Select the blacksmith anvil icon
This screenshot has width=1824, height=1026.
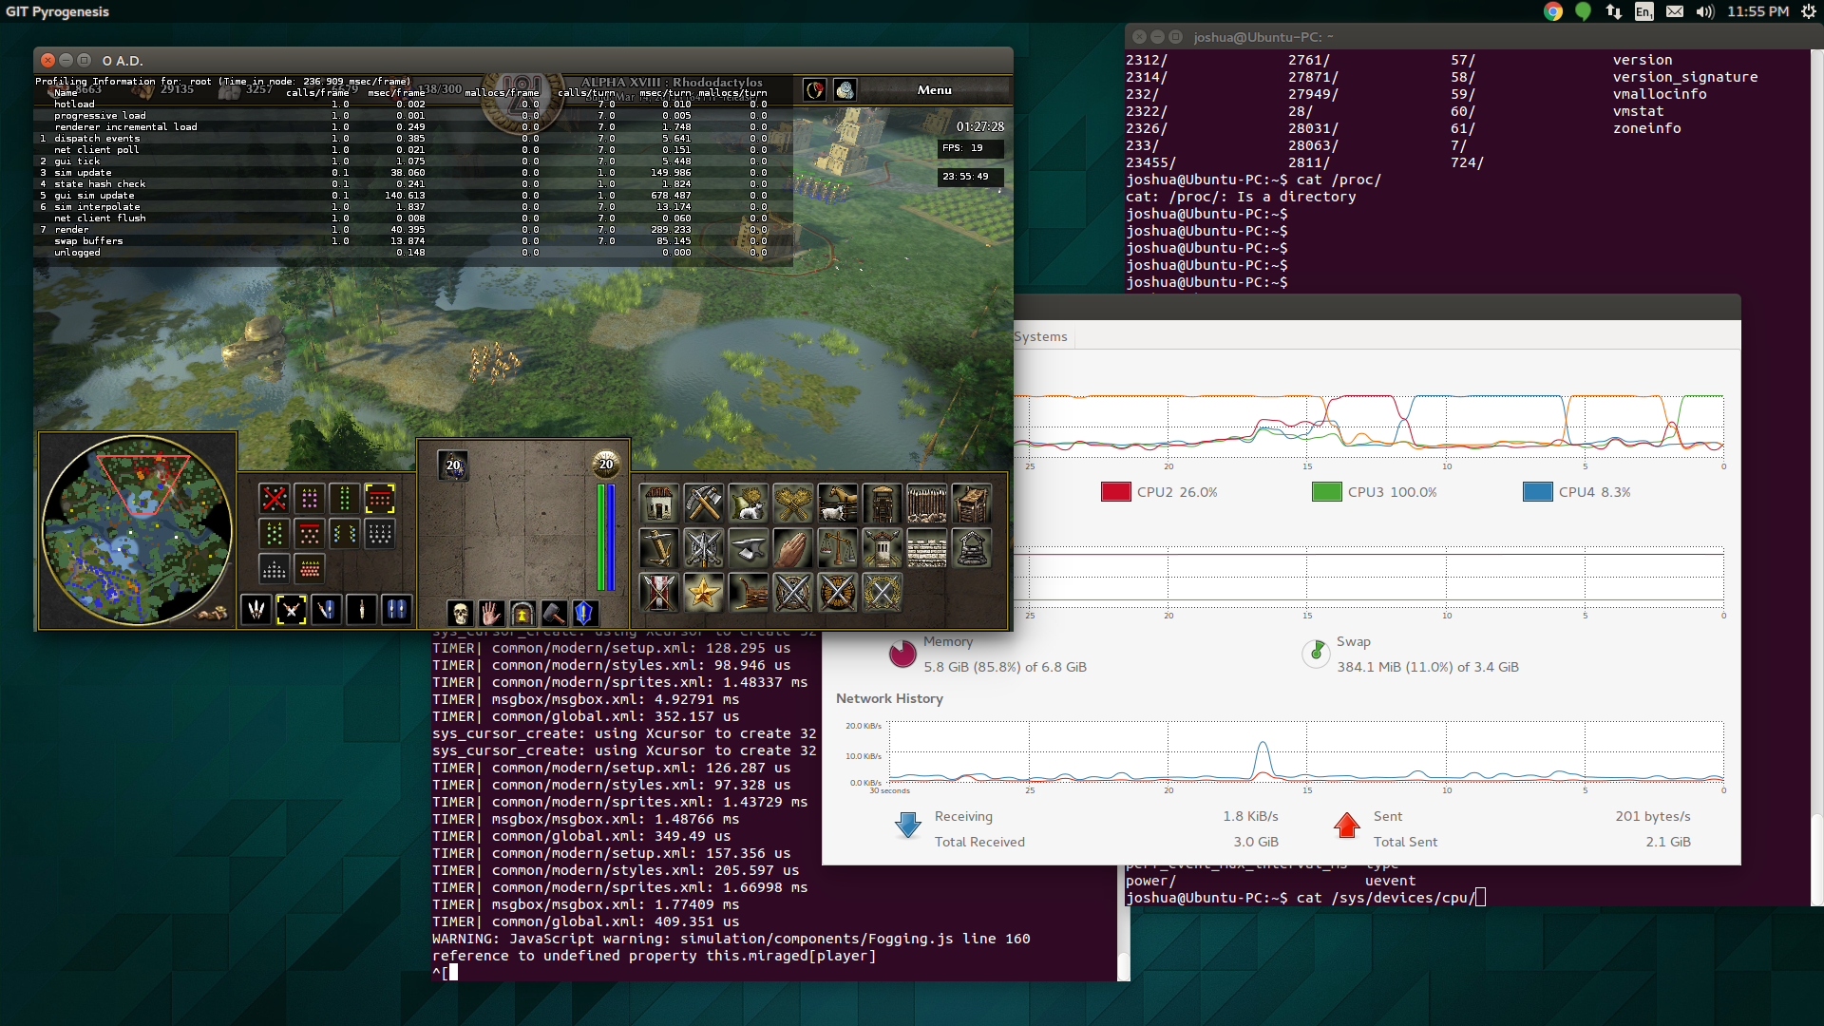pyautogui.click(x=749, y=548)
